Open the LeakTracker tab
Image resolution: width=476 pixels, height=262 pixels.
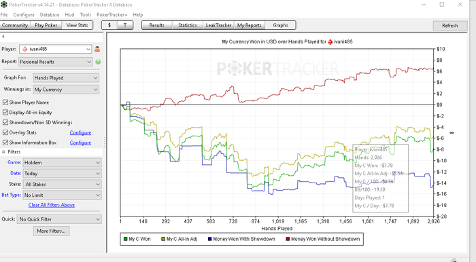pos(218,25)
